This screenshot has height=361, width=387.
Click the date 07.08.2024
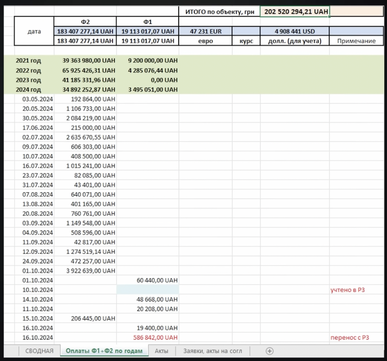(x=34, y=194)
